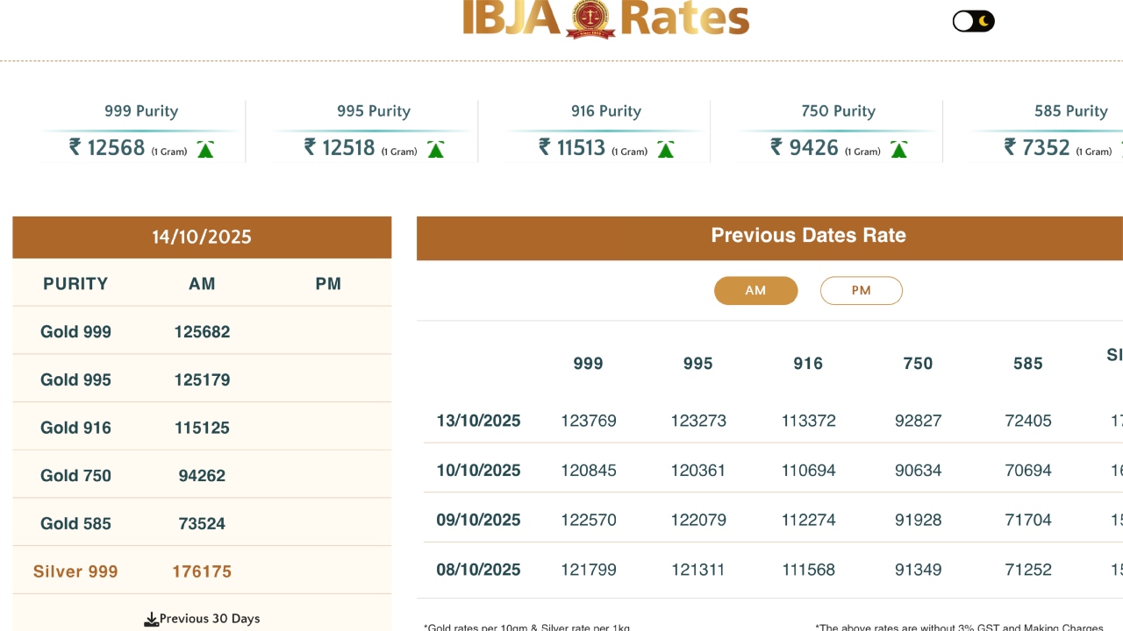Click the 916 column header
The height and width of the screenshot is (631, 1123).
pyautogui.click(x=808, y=364)
